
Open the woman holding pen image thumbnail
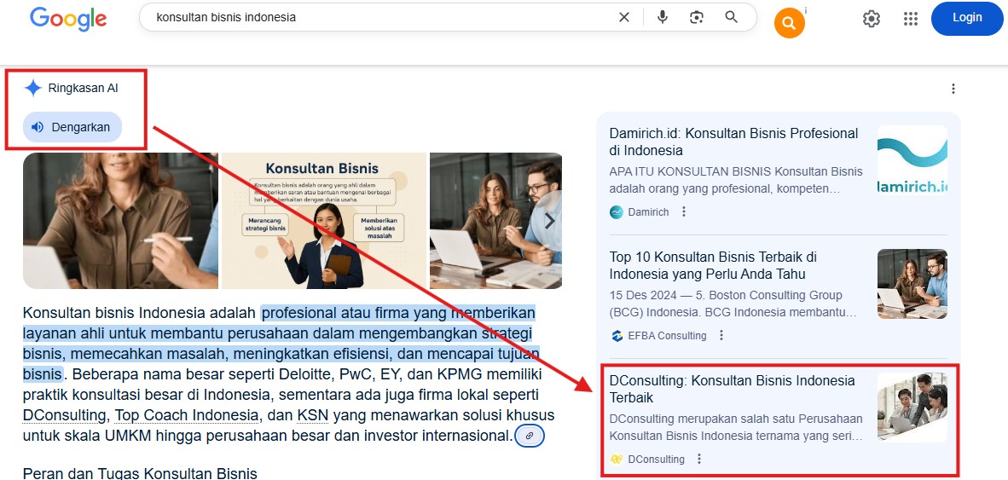coord(120,221)
